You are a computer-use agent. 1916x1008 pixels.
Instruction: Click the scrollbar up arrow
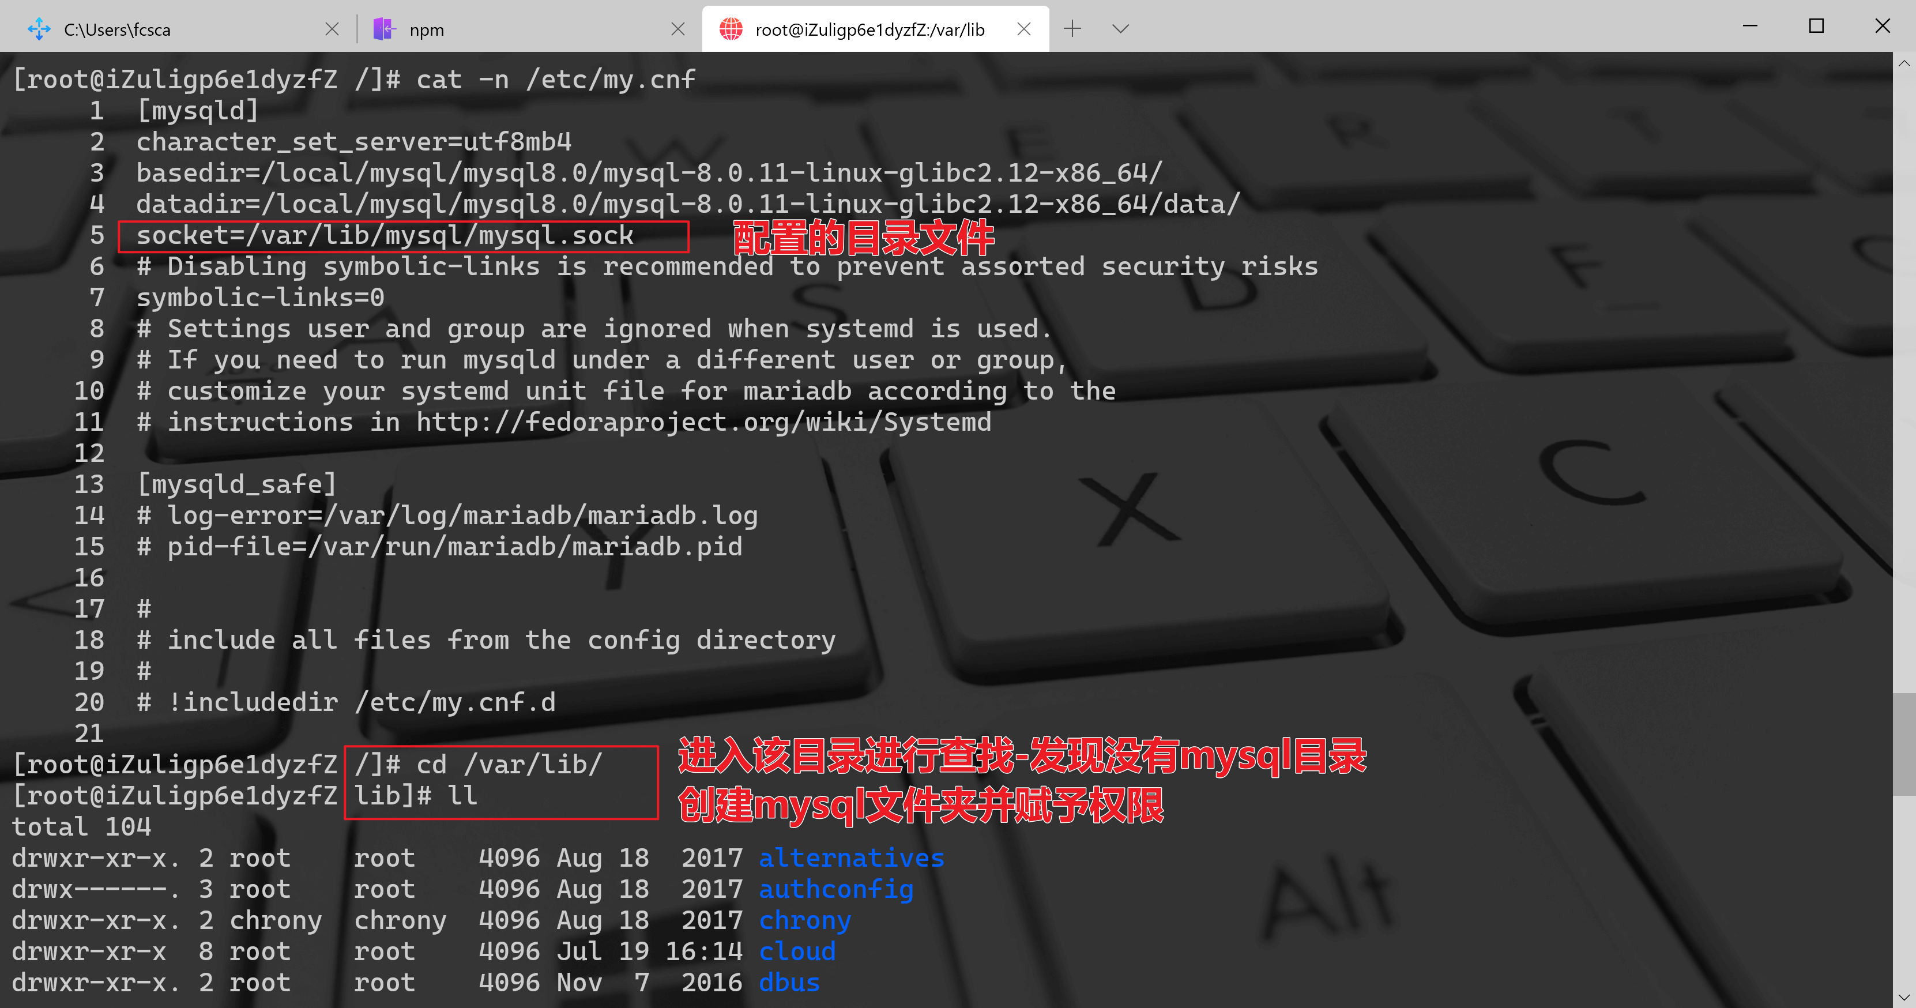(x=1904, y=64)
